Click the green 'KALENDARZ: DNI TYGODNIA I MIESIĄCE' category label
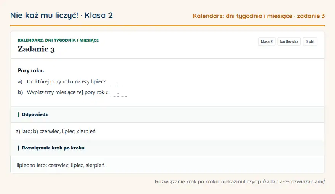 point(58,40)
